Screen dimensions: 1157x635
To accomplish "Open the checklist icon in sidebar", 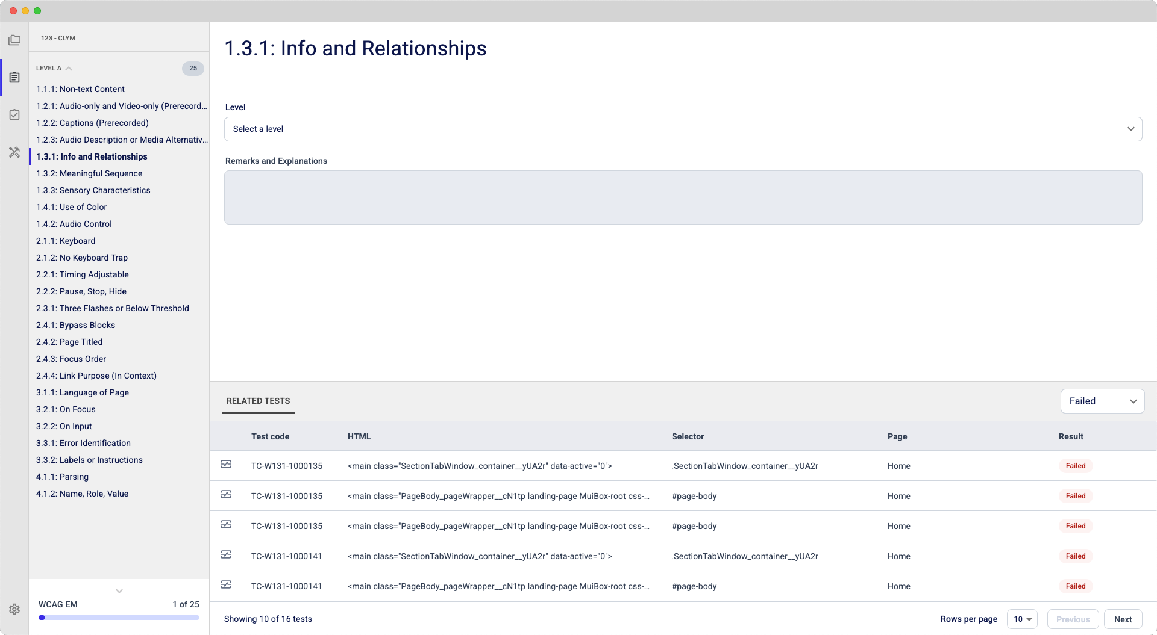I will click(x=14, y=114).
